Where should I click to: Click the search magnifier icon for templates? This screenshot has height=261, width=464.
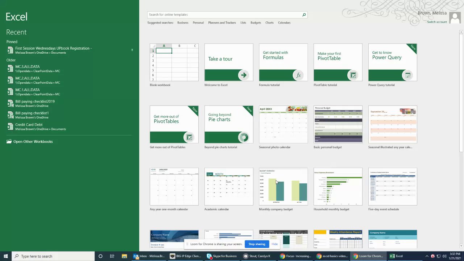point(304,15)
